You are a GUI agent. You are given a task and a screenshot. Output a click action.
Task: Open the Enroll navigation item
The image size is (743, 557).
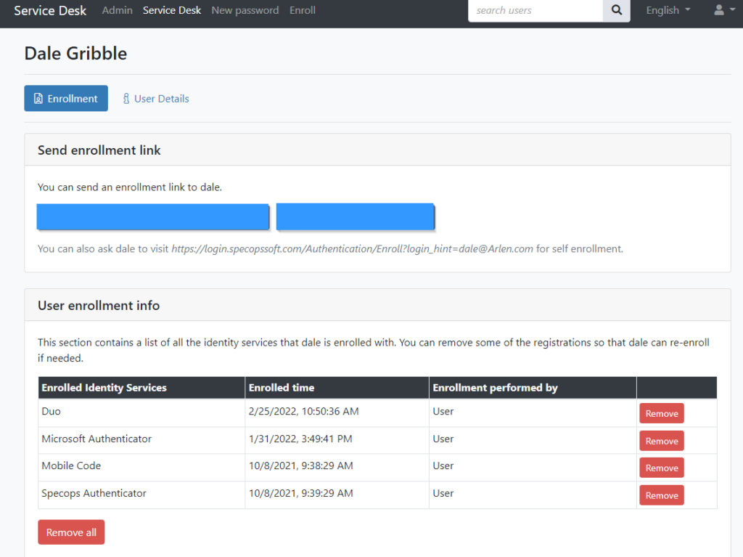(x=303, y=10)
